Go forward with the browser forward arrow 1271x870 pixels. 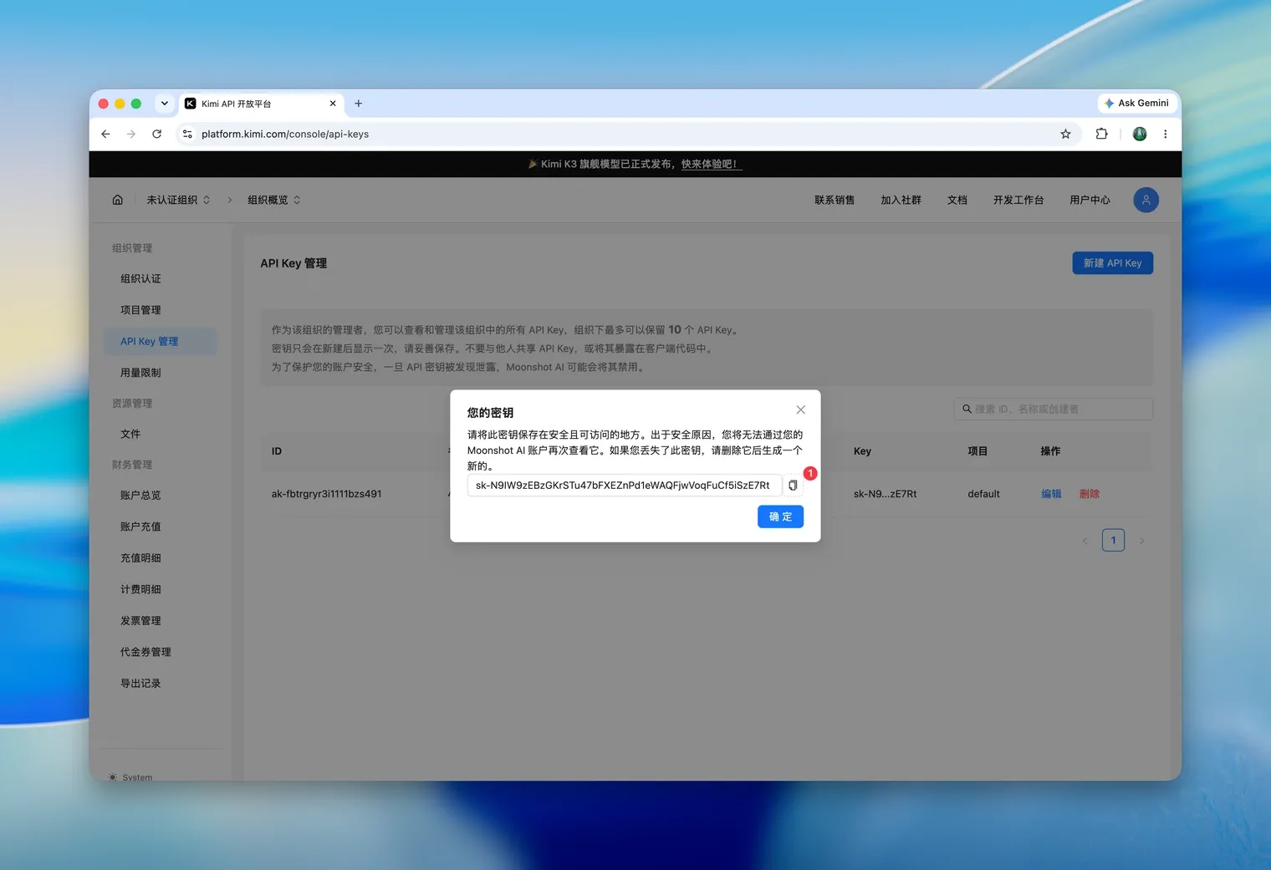tap(131, 134)
